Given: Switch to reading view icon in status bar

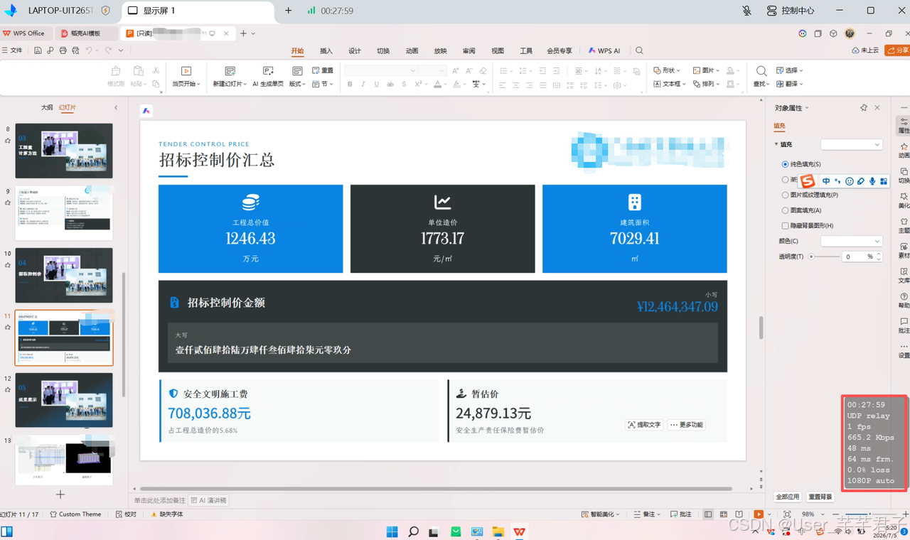Looking at the screenshot, I should tap(739, 514).
